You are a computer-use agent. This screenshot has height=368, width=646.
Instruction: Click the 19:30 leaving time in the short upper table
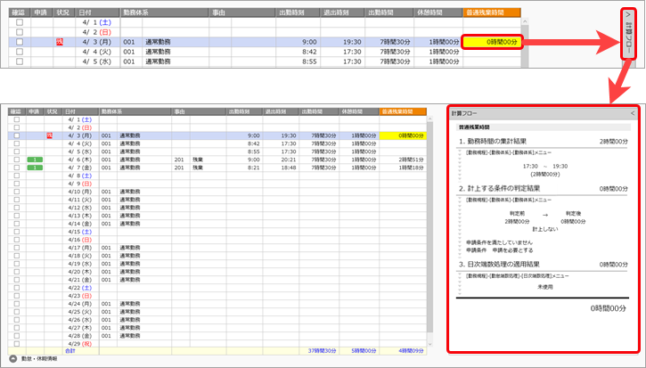(352, 42)
